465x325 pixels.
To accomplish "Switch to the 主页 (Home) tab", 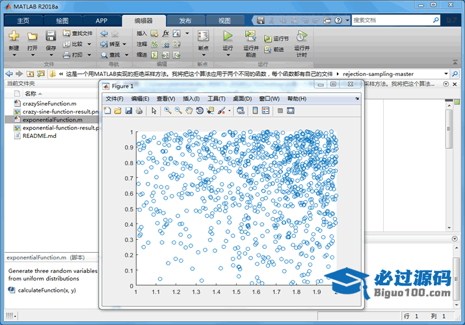I will tap(23, 21).
